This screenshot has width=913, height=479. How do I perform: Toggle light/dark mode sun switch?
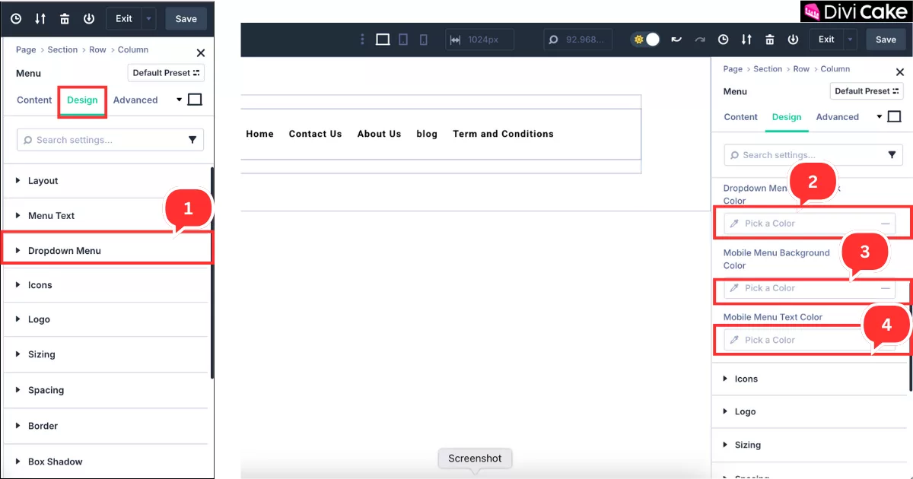(645, 40)
